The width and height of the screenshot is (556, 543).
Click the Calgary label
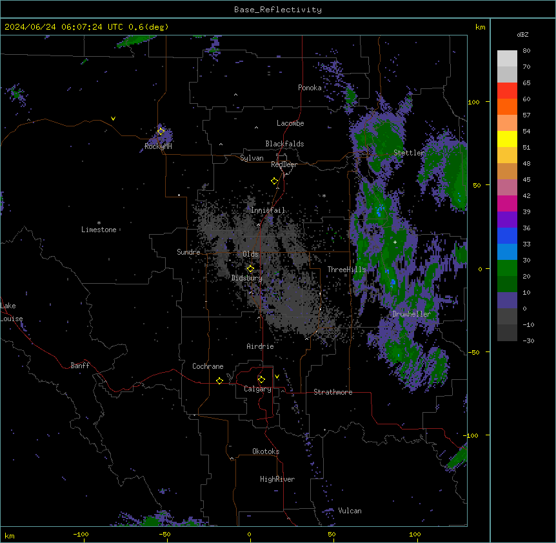coord(257,389)
